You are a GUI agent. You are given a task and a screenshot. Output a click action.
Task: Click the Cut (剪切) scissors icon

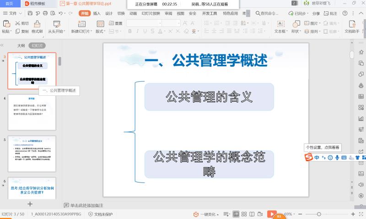tap(18, 23)
